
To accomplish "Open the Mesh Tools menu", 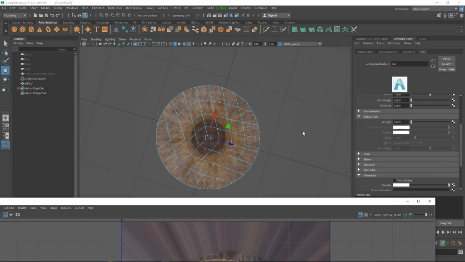I will pyautogui.click(x=115, y=8).
